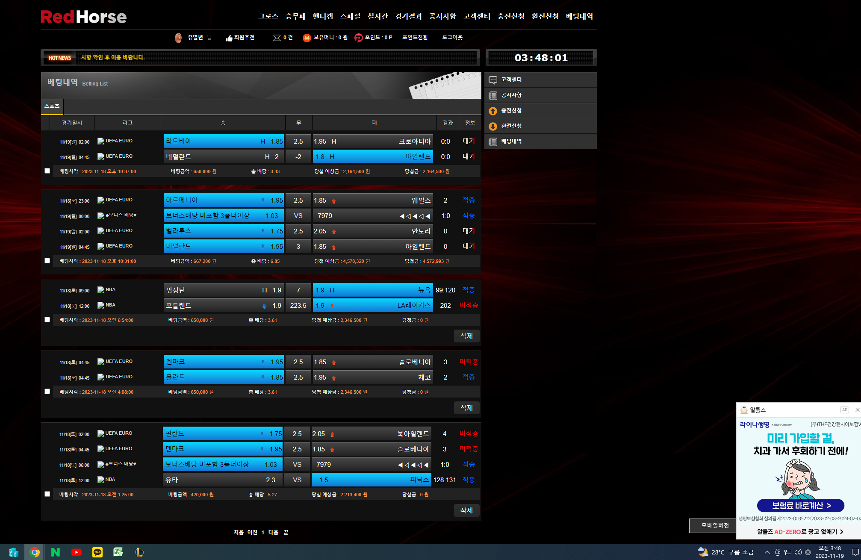
Task: Click the red M 보유머니 icon
Action: point(307,38)
